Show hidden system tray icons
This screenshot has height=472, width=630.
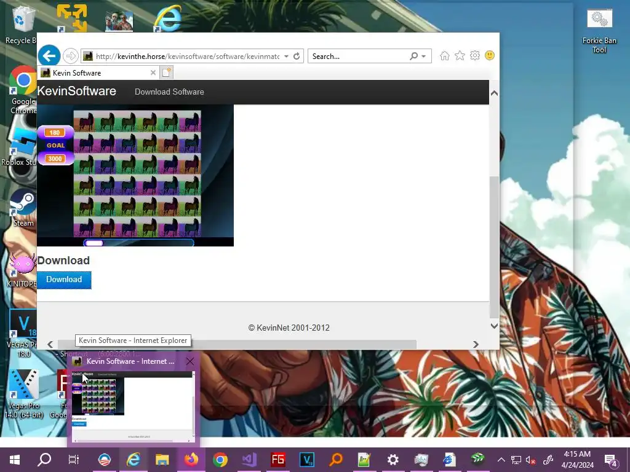click(x=501, y=460)
